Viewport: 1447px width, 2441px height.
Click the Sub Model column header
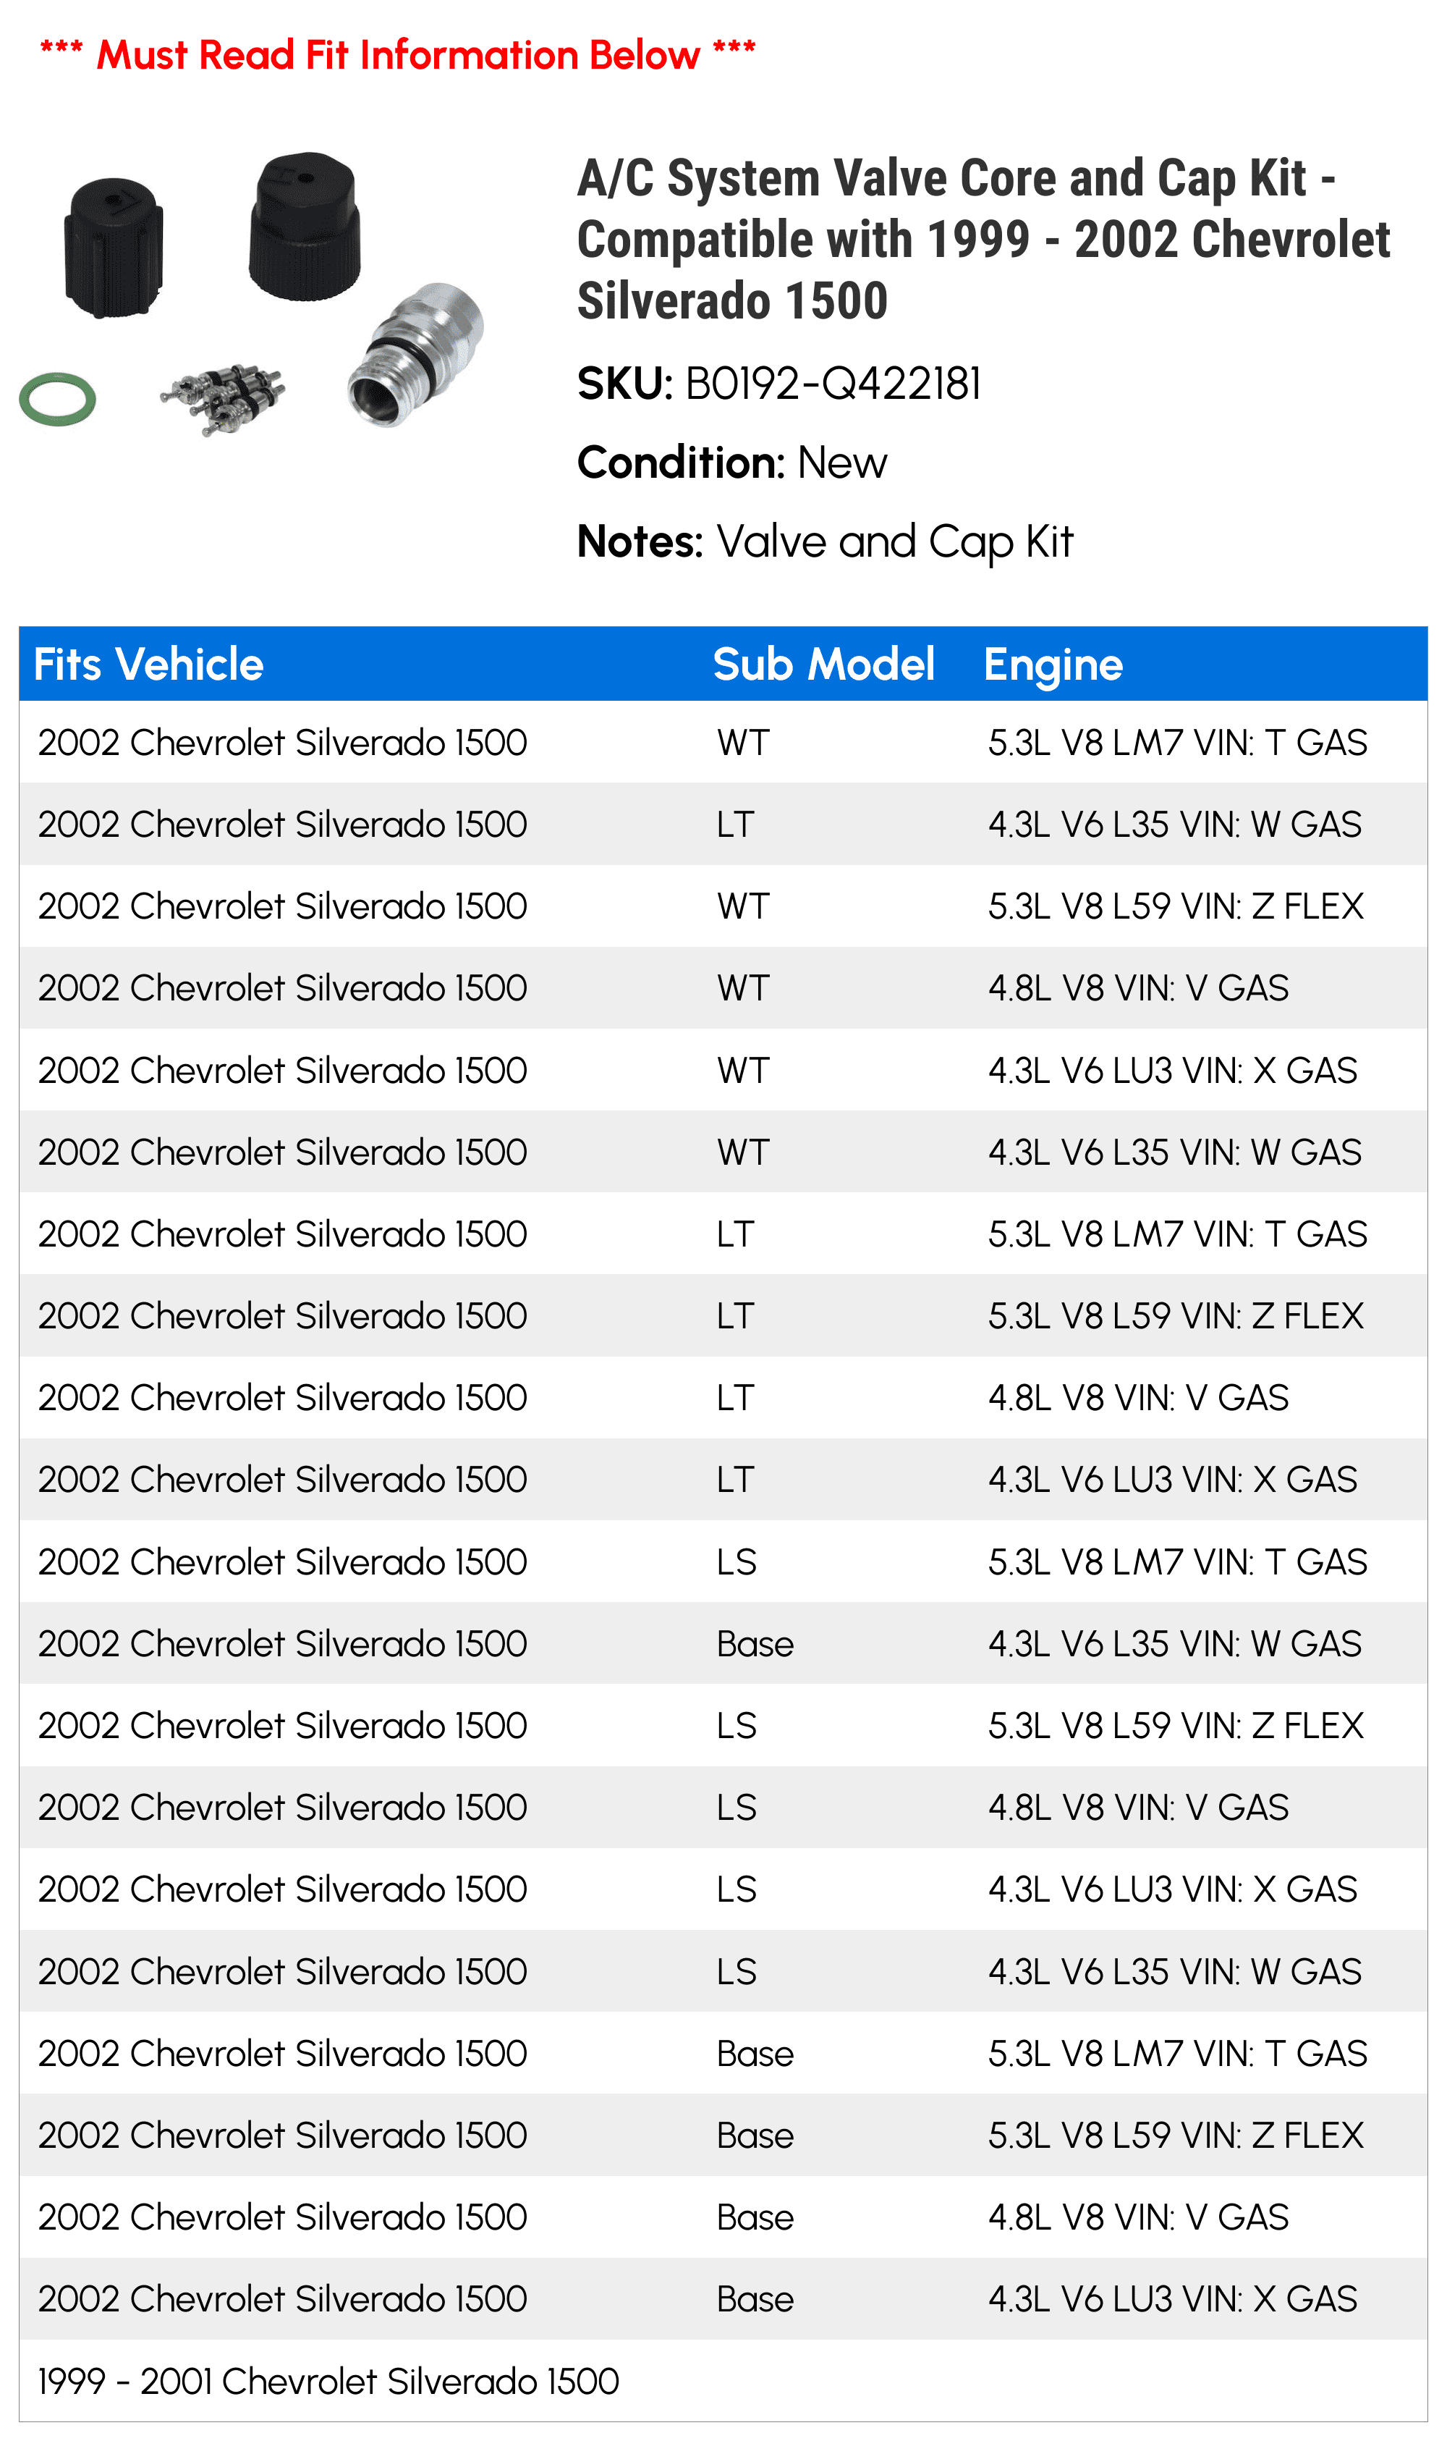tap(823, 665)
